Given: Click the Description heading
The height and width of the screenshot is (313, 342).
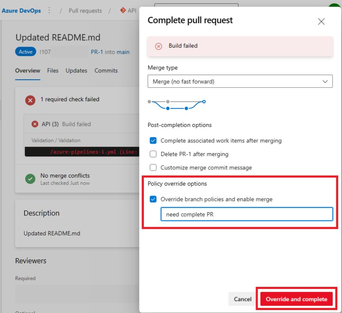Looking at the screenshot, I should tap(42, 213).
